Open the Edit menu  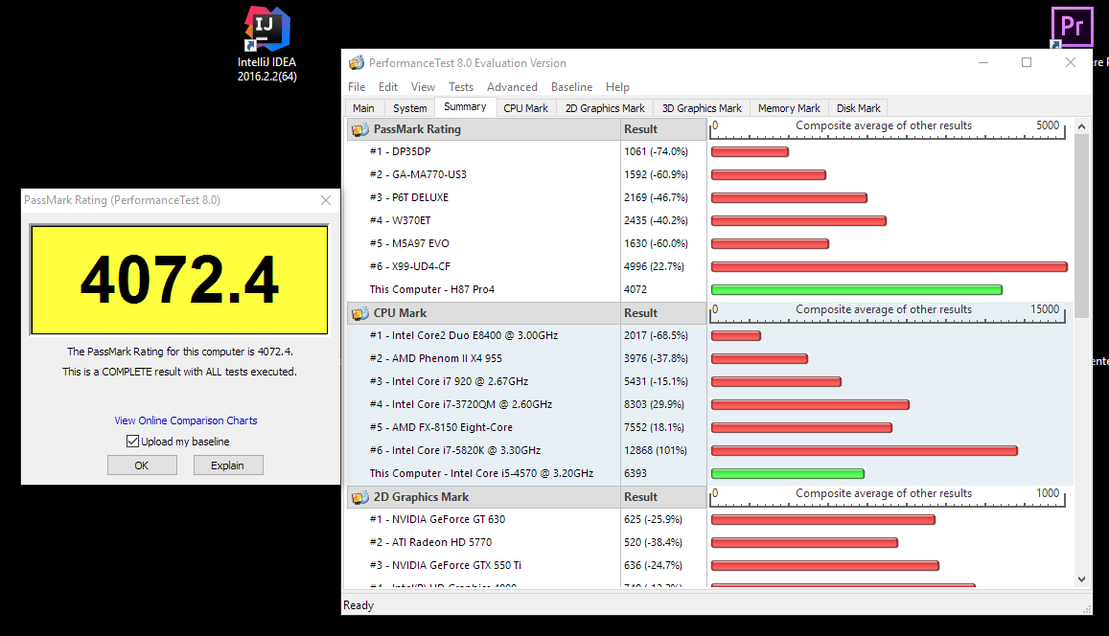(x=387, y=87)
